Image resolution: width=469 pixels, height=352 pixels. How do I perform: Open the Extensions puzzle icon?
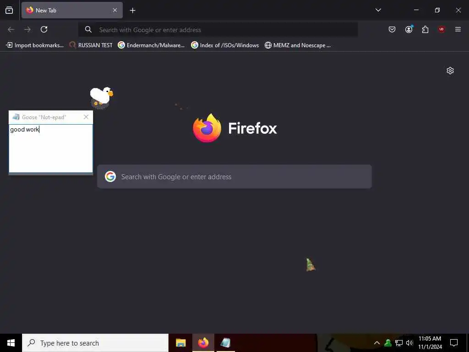tap(425, 29)
